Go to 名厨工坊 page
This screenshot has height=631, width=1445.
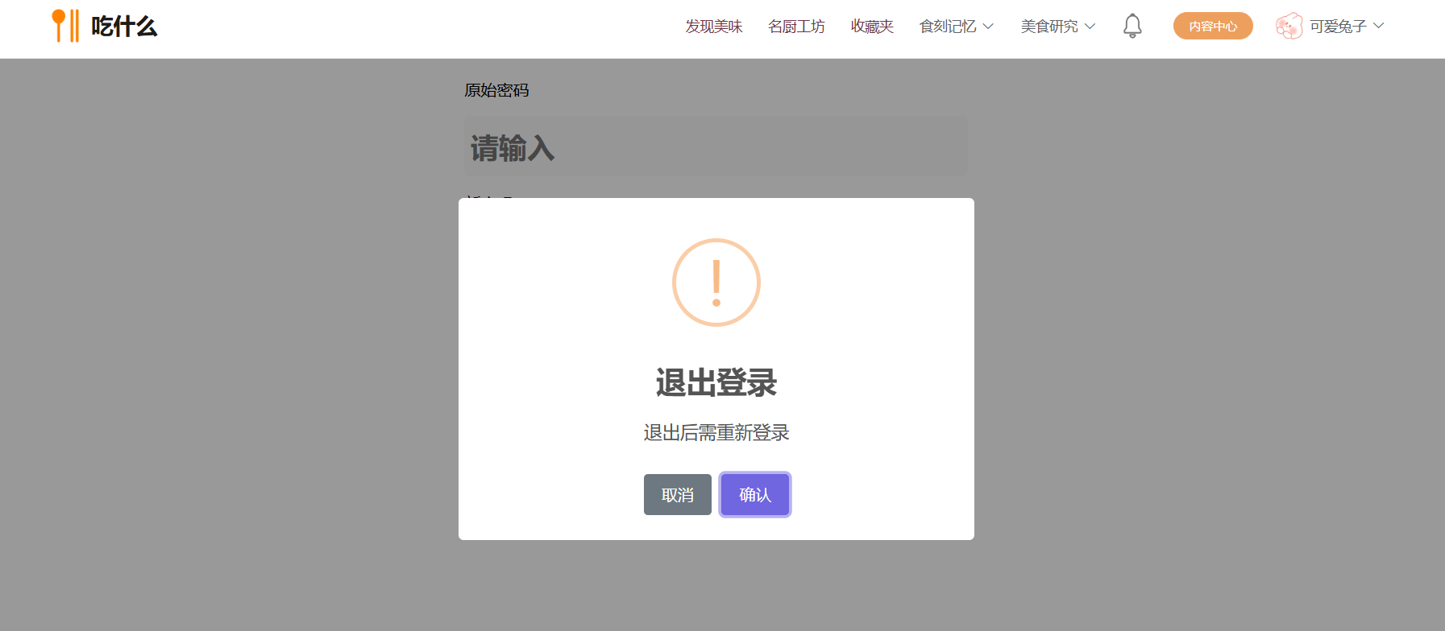click(x=796, y=27)
